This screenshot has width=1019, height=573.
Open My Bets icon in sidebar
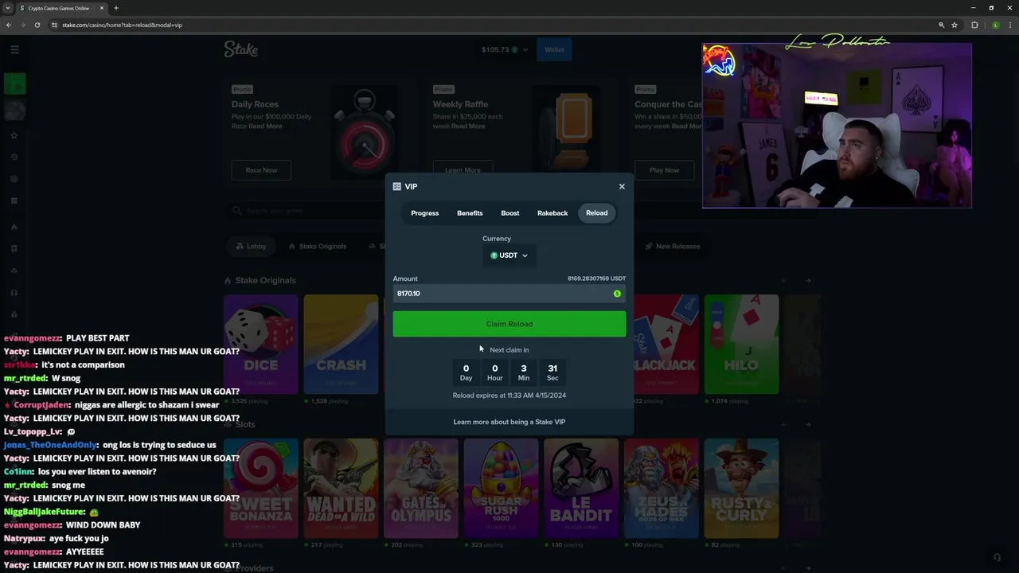tap(14, 201)
